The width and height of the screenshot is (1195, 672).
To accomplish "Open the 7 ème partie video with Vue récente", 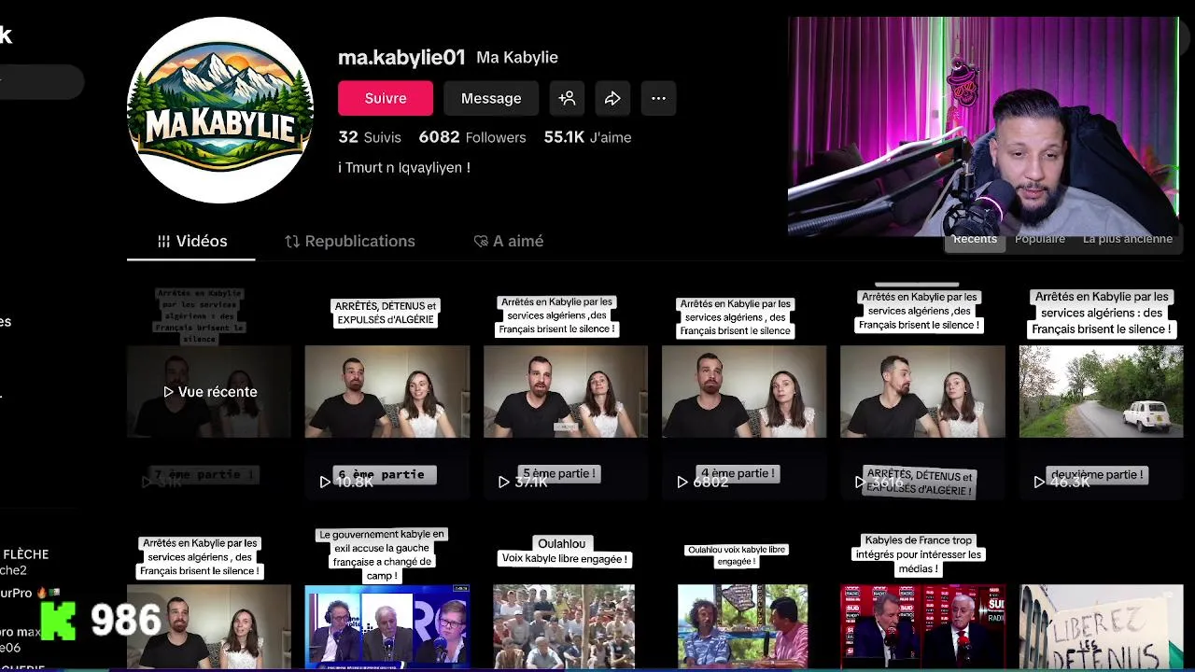I will [209, 391].
